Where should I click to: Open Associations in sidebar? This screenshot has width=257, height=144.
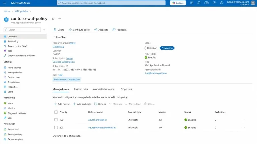pyautogui.click(x=12, y=82)
